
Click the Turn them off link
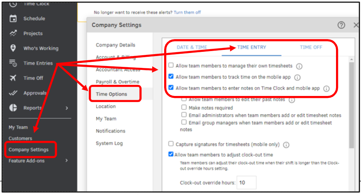[x=187, y=12]
